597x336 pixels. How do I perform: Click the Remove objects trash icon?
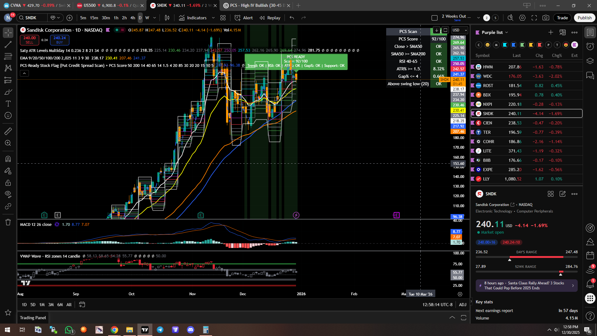(8, 222)
